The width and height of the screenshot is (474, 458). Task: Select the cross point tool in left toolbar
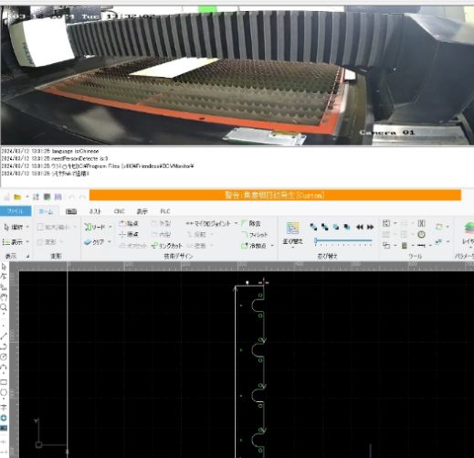click(4, 407)
